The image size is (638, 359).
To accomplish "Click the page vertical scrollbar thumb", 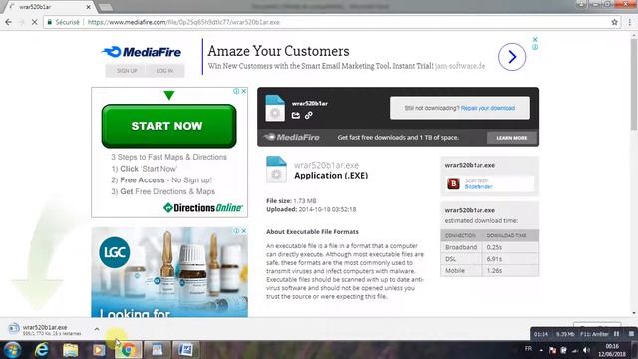I will click(634, 84).
